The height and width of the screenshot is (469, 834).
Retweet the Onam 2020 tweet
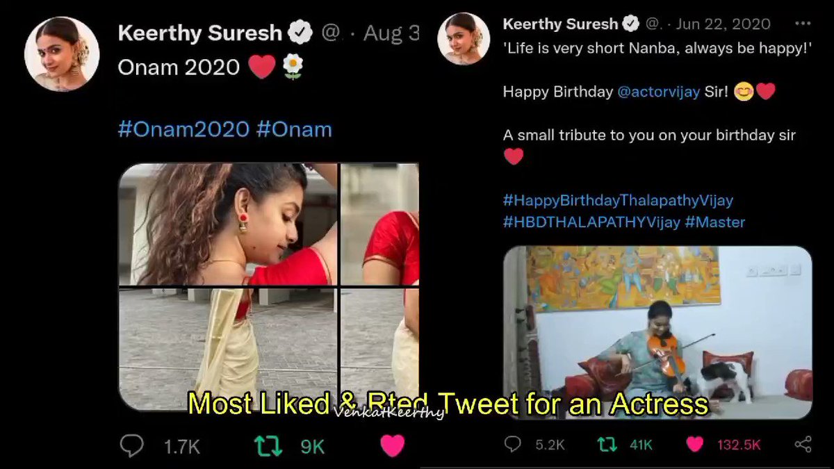pyautogui.click(x=268, y=446)
